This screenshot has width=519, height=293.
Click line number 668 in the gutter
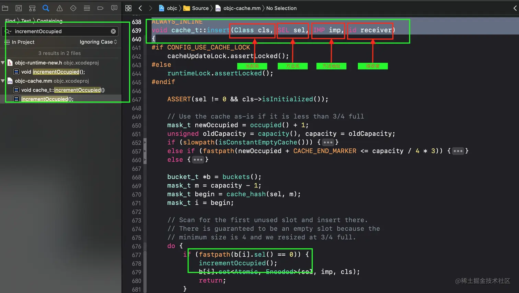point(137,177)
